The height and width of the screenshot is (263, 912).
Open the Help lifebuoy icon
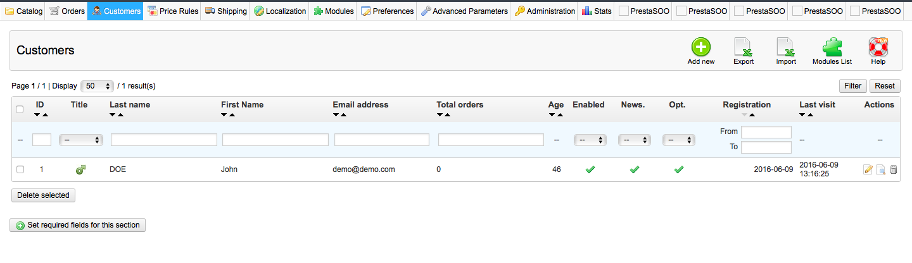878,47
